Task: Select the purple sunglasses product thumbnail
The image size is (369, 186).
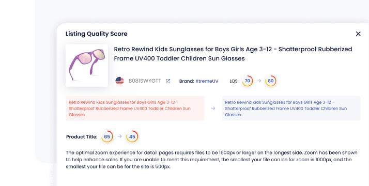Action: click(x=87, y=66)
